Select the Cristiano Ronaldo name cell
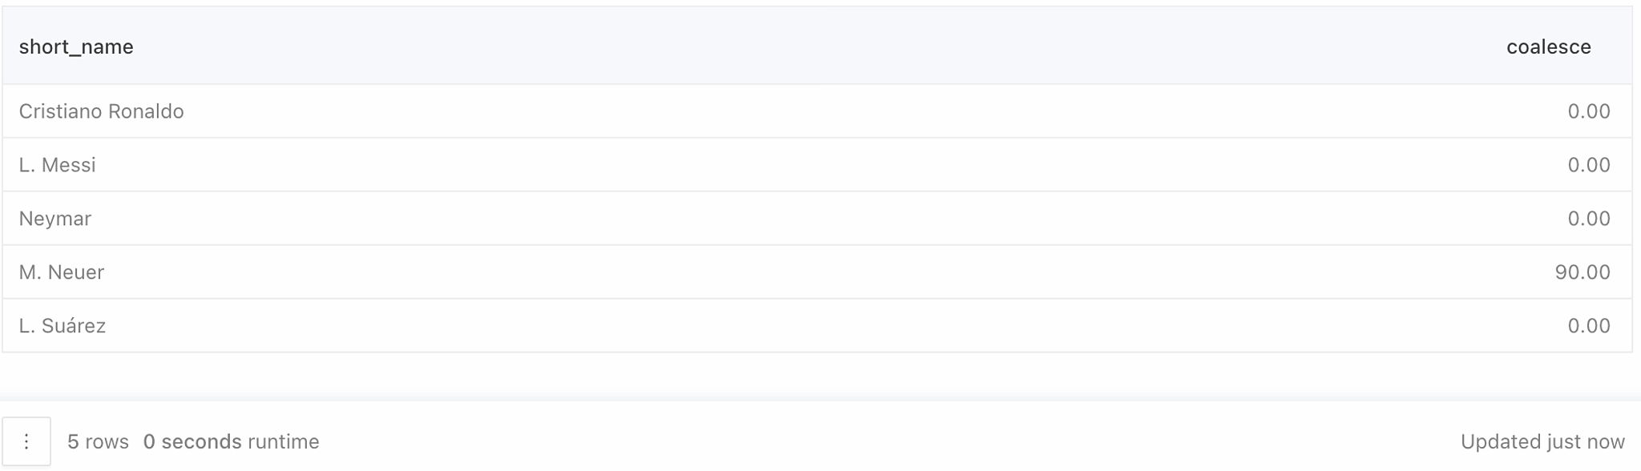 point(102,111)
